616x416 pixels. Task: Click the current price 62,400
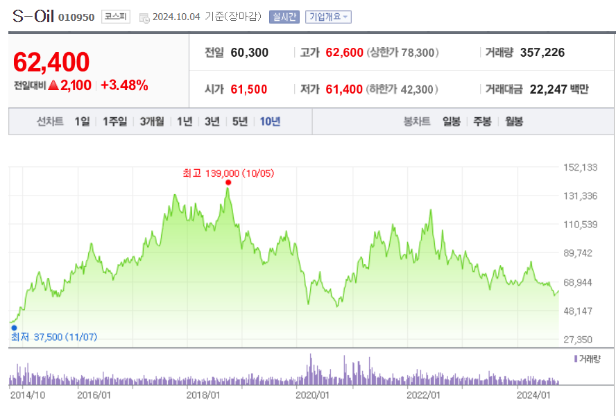tap(51, 62)
